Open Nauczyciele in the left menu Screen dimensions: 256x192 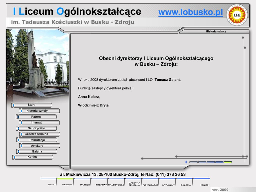[x=36, y=128]
